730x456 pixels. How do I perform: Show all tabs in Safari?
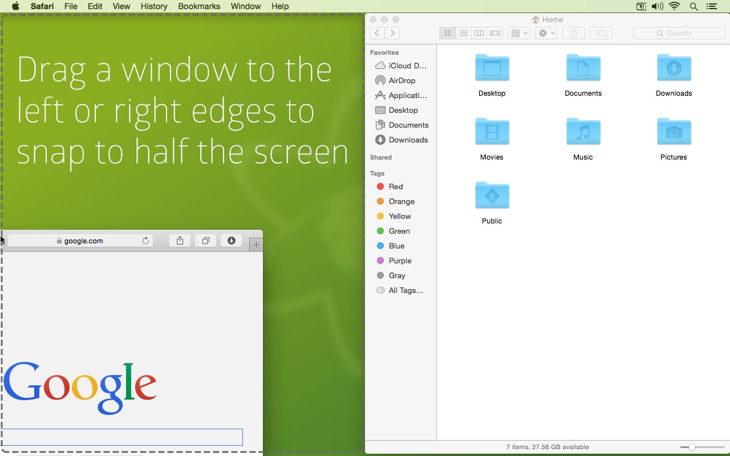(x=206, y=241)
